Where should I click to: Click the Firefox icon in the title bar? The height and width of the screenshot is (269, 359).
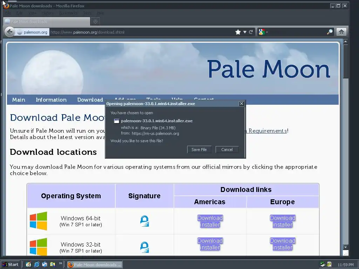click(6, 6)
